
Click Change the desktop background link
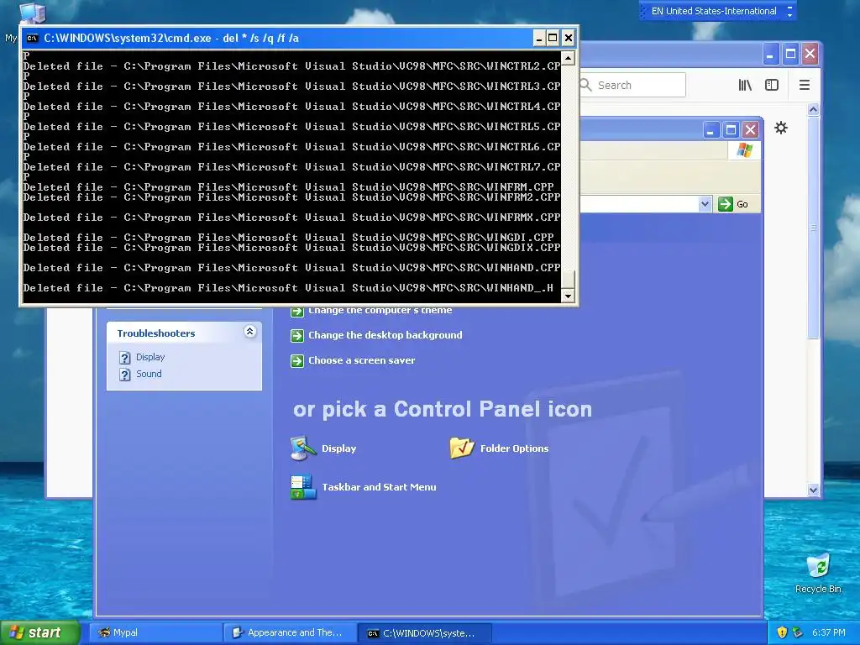(385, 335)
